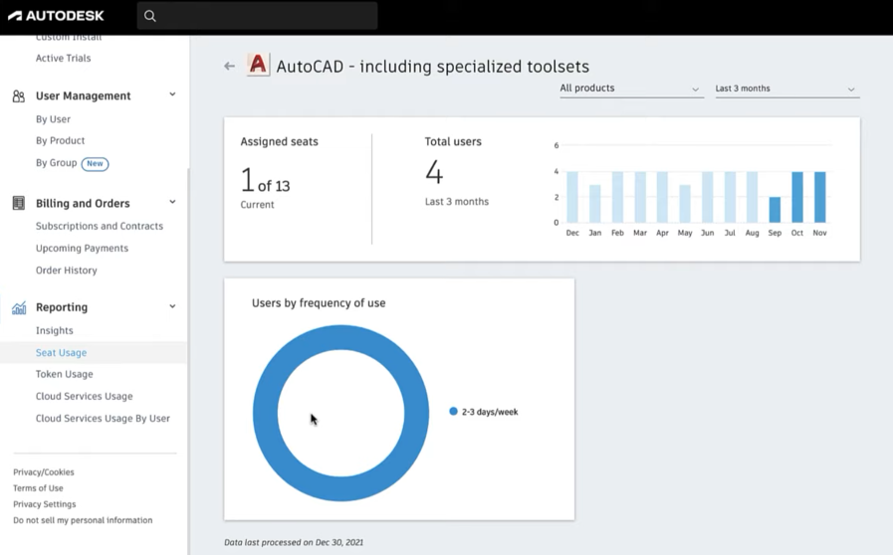The height and width of the screenshot is (555, 893).
Task: Click 'Data last processed on Dec 30, 2021'
Action: (294, 542)
